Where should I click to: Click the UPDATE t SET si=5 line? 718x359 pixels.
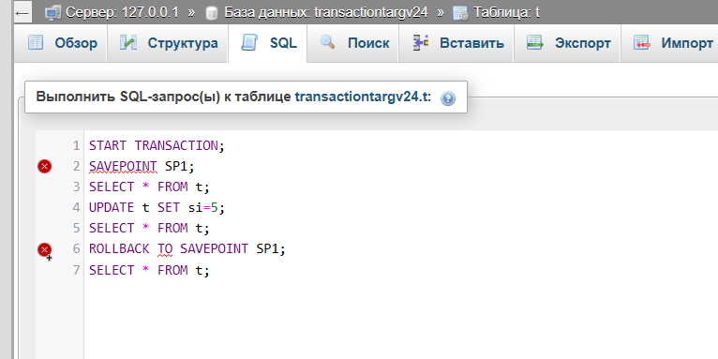click(157, 207)
